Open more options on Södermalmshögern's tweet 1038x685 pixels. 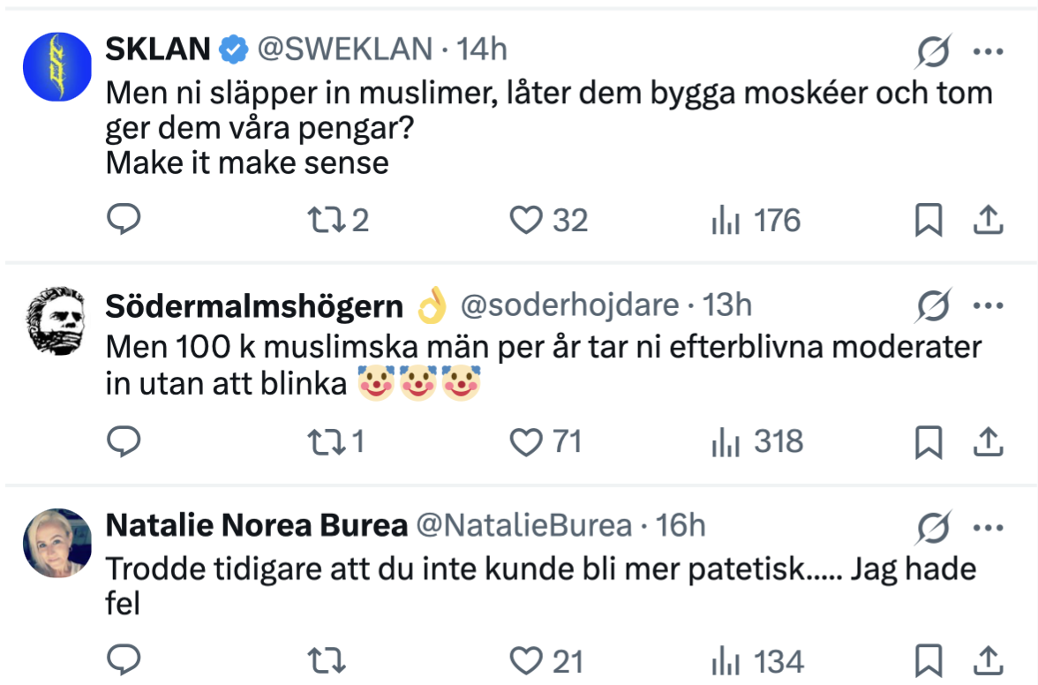pyautogui.click(x=988, y=306)
